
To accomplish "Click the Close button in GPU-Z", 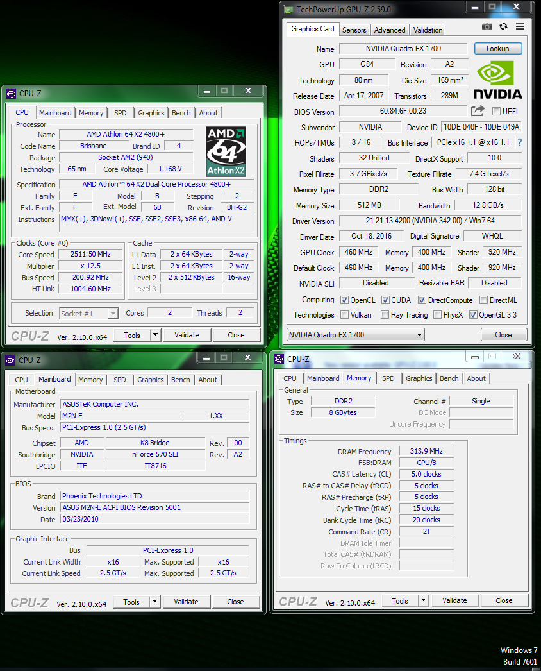I will point(503,335).
